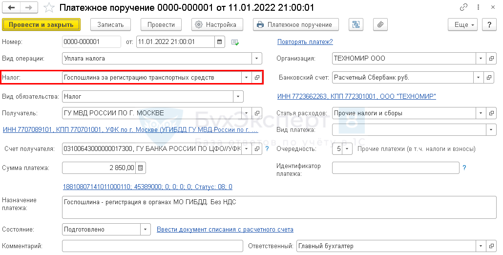Click the Повторять платеж? link

305,42
